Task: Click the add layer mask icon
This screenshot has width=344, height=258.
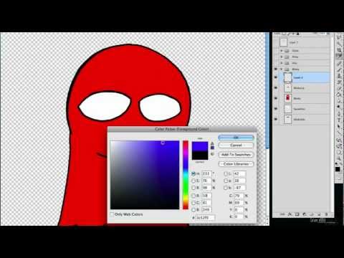Action: 297,214
